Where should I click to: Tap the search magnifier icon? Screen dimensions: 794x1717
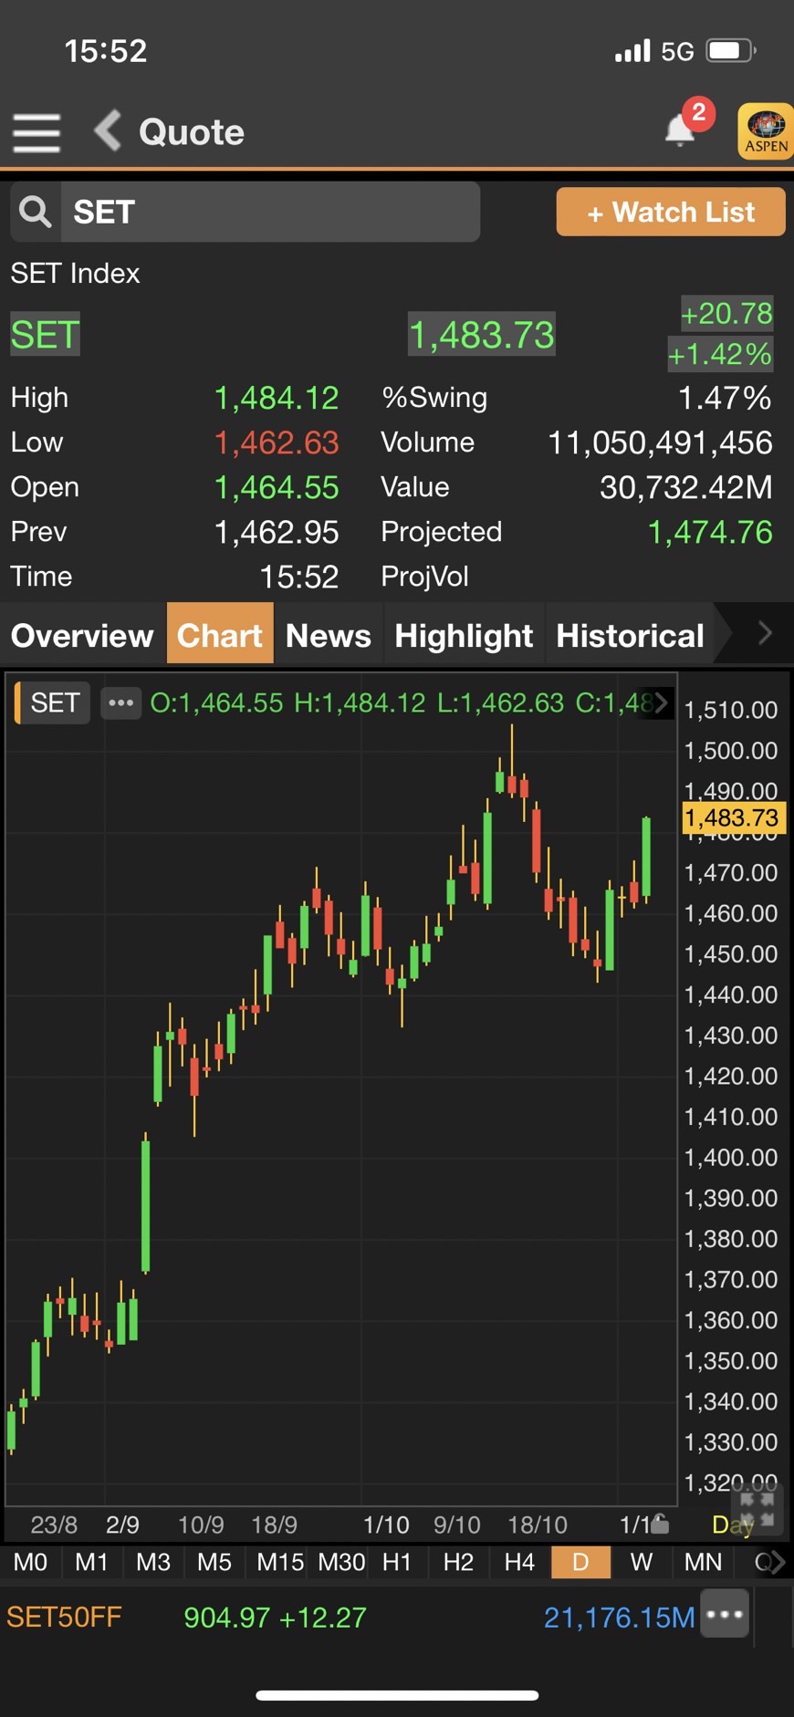[36, 212]
